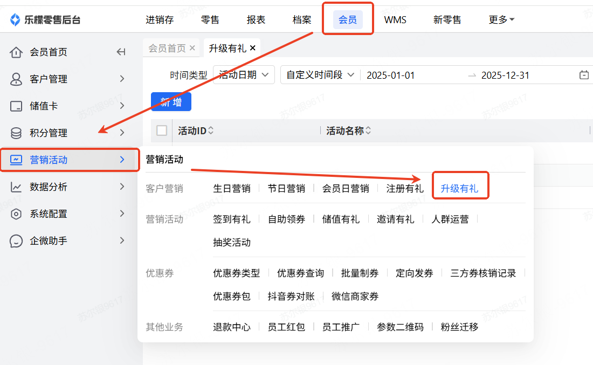Screen dimensions: 593x365
Task: Click the 客户管理 person icon
Action: (x=16, y=79)
